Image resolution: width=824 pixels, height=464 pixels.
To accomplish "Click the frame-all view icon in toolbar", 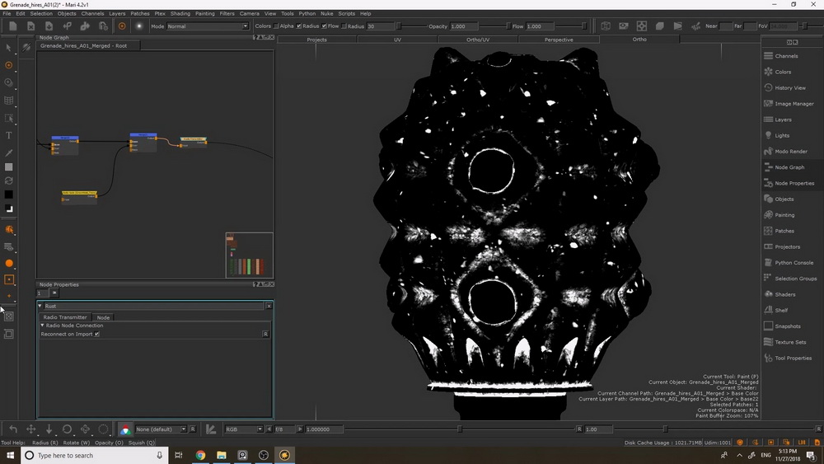I will pyautogui.click(x=642, y=26).
